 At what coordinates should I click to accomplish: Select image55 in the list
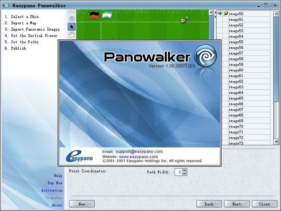point(249,42)
